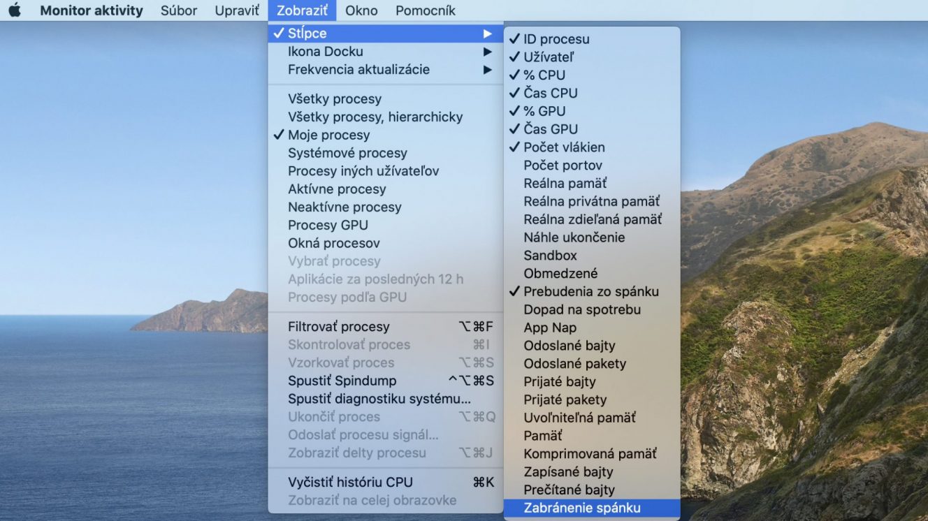Enable the Odoslané bajty column

tap(592, 346)
